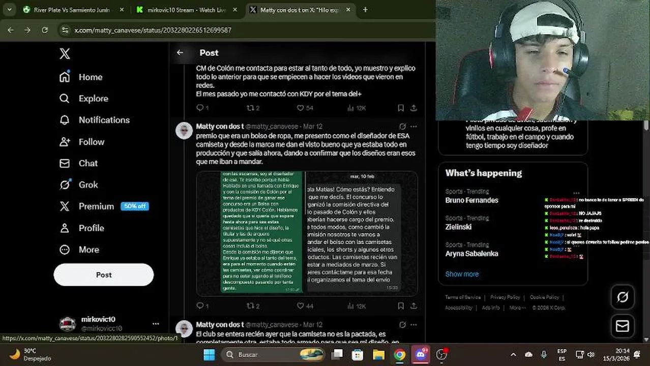Go back with Post header arrow

[180, 52]
